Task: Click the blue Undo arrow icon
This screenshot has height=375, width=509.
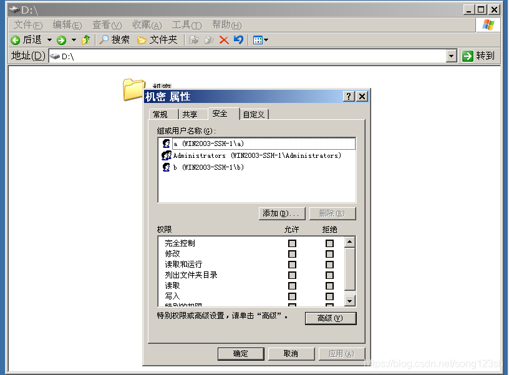Action: click(x=238, y=40)
